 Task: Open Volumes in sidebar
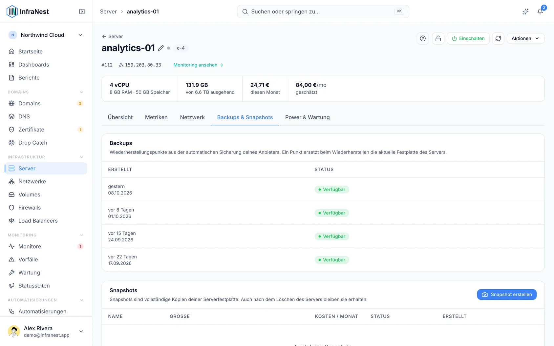(46, 194)
